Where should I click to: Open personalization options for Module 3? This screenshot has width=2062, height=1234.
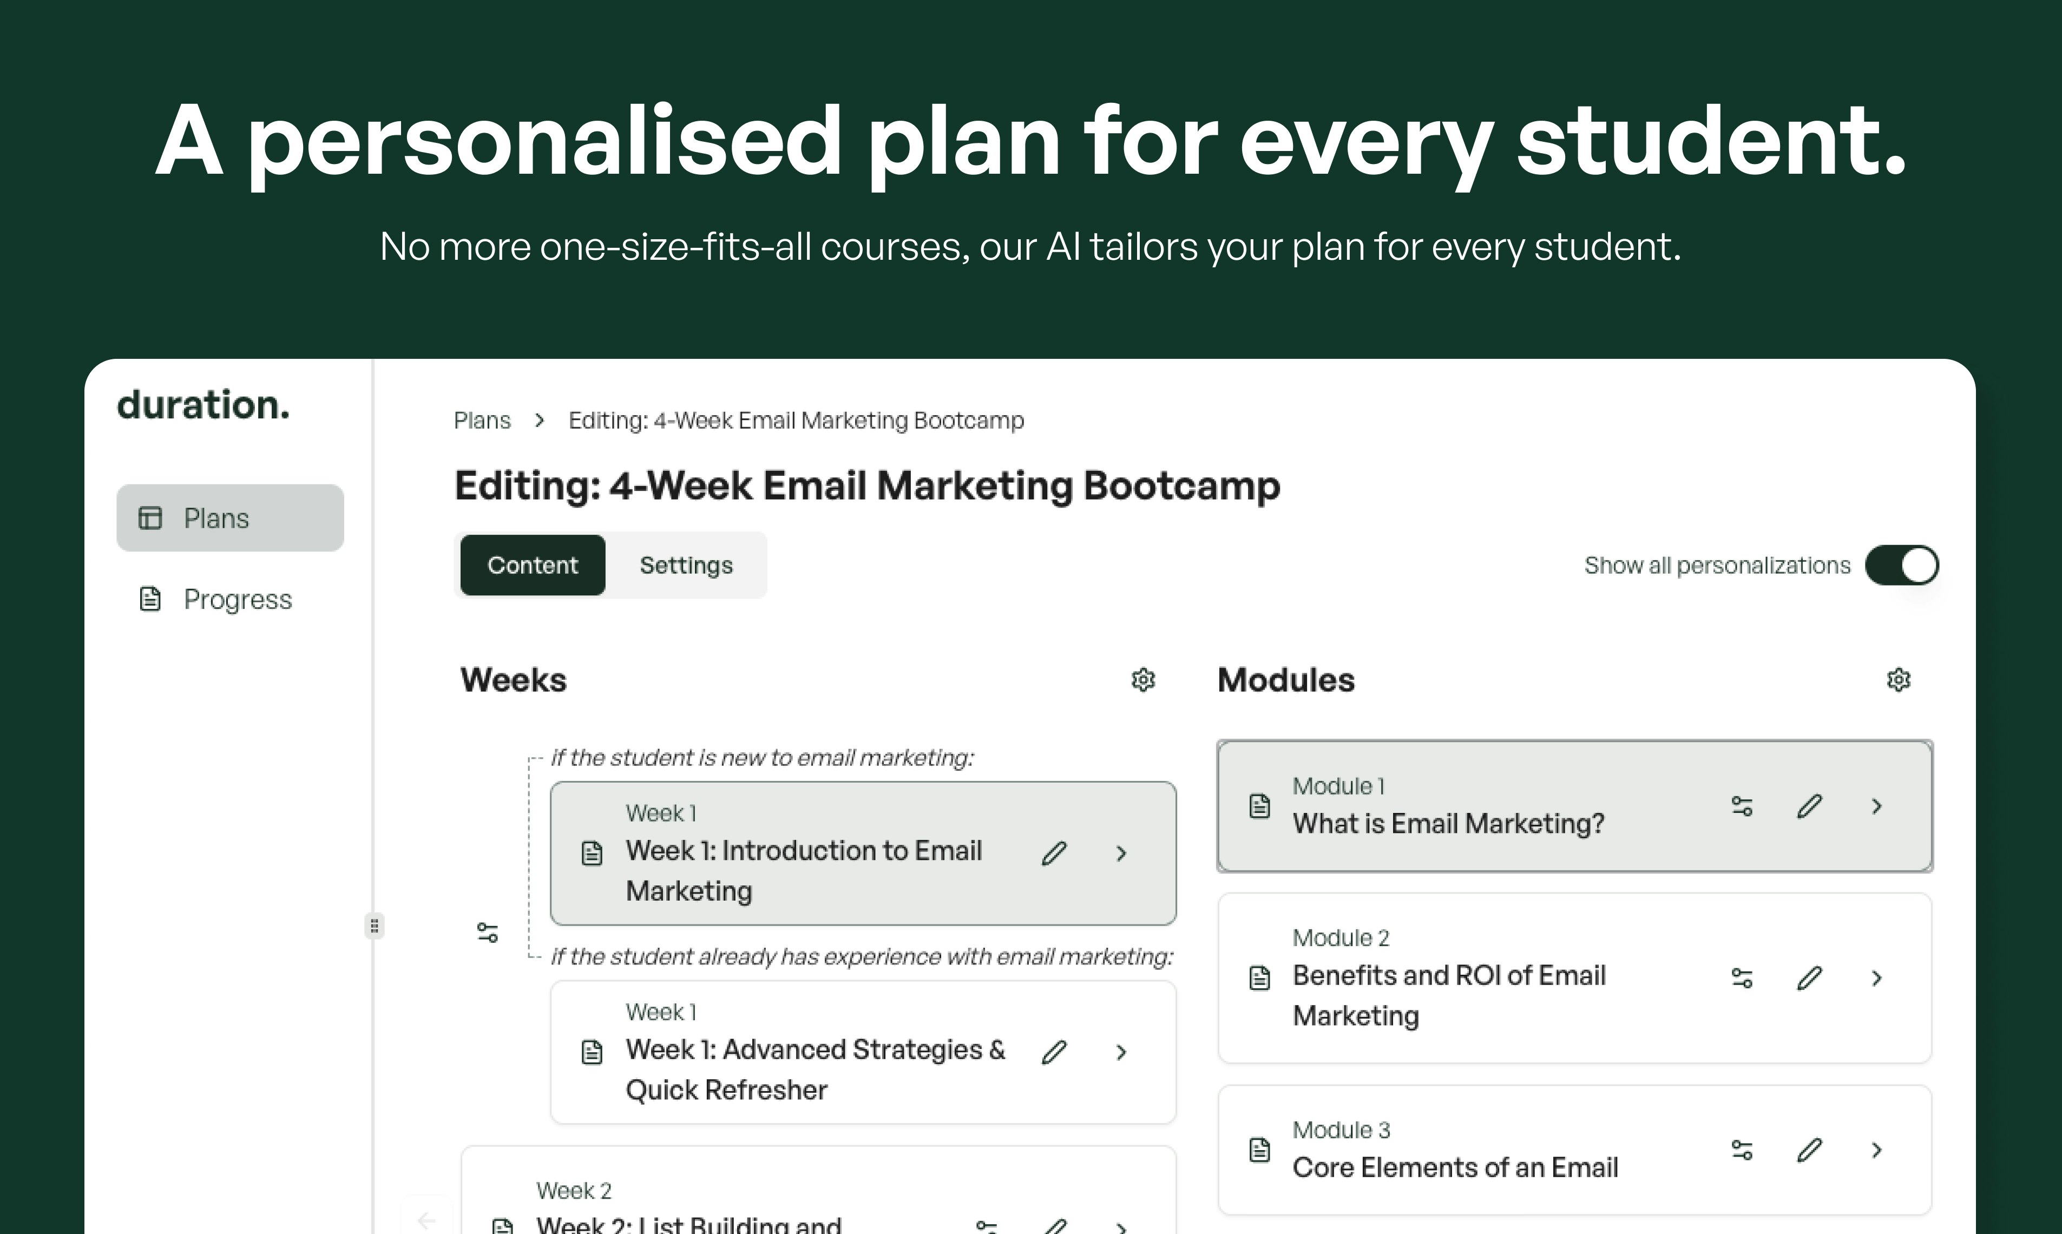coord(1742,1150)
